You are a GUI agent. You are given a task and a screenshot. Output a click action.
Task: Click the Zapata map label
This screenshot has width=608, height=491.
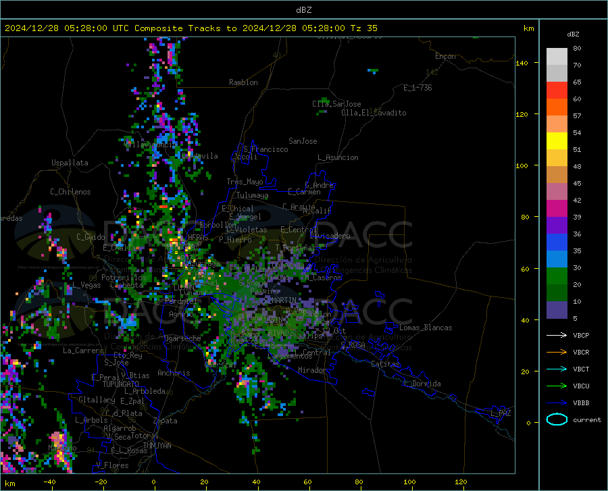click(x=166, y=421)
